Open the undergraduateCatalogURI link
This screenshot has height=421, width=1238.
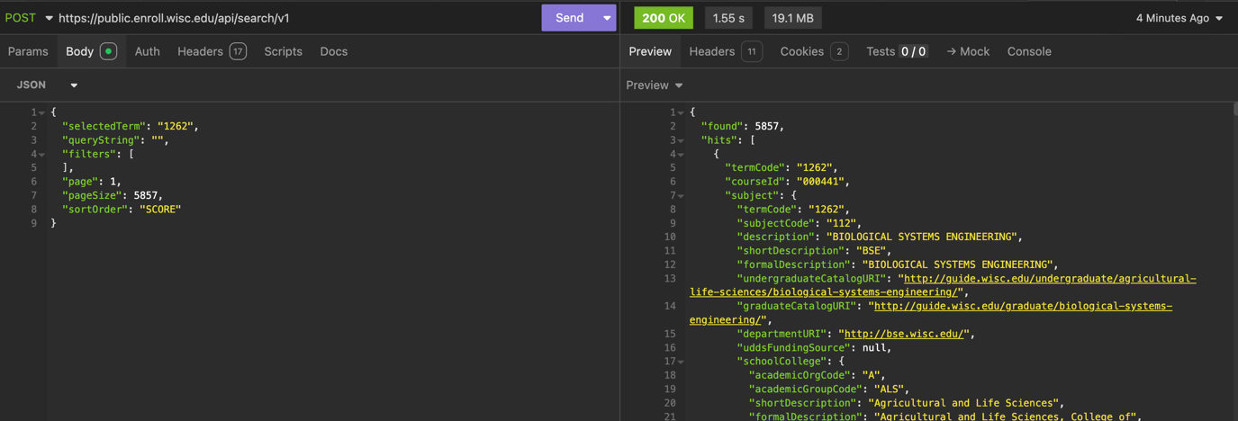click(944, 285)
